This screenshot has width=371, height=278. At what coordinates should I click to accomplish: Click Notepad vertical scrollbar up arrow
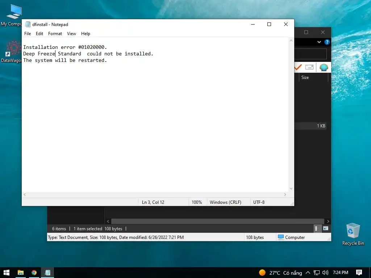pyautogui.click(x=291, y=41)
